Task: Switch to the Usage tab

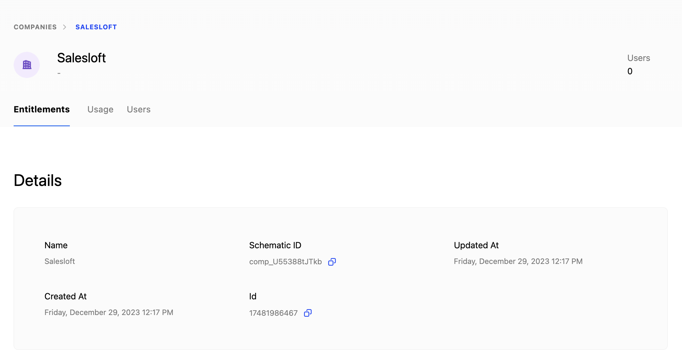Action: coord(100,109)
